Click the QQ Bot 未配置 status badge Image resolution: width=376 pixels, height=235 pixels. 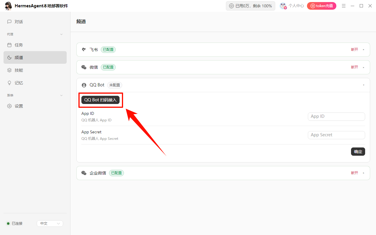tap(115, 85)
